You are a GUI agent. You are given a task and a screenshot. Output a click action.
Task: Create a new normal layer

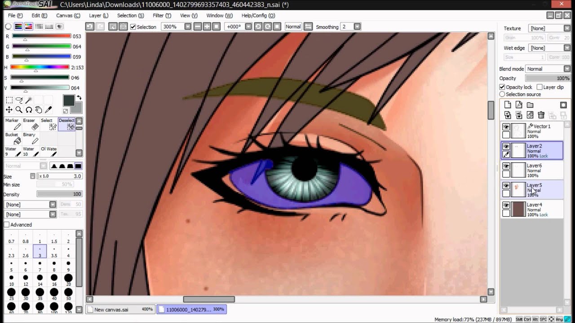click(x=508, y=105)
